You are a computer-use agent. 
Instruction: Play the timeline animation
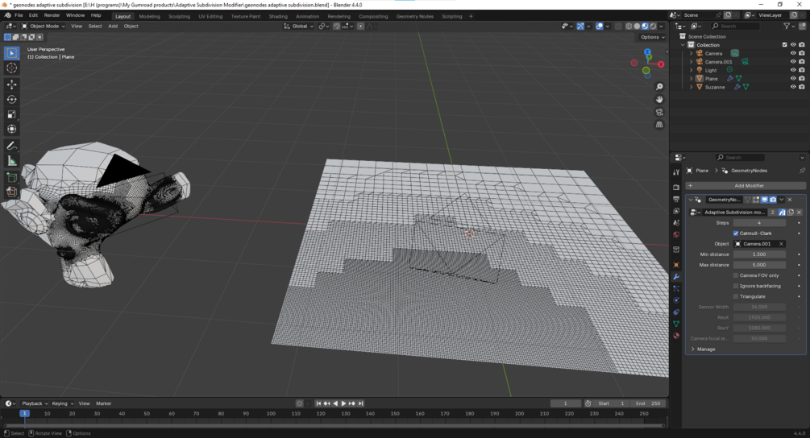343,403
